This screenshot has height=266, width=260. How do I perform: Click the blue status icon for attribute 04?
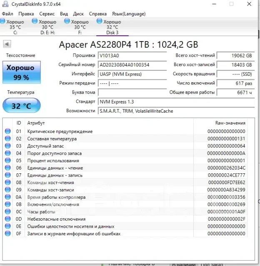click(7, 153)
